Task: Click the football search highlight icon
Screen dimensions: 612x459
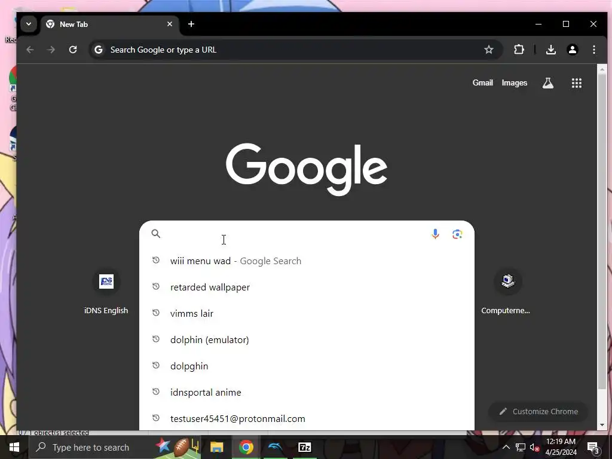Action: click(x=178, y=447)
